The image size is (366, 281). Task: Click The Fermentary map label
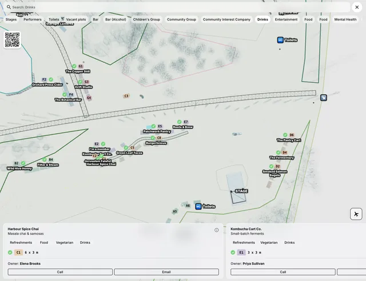(x=282, y=158)
